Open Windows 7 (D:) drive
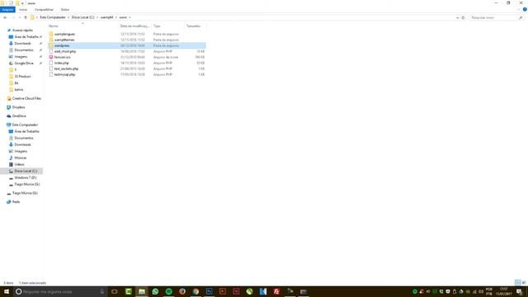Image resolution: width=528 pixels, height=297 pixels. pyautogui.click(x=26, y=178)
